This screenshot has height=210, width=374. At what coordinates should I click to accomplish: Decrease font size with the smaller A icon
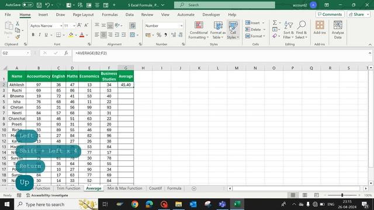coord(86,25)
